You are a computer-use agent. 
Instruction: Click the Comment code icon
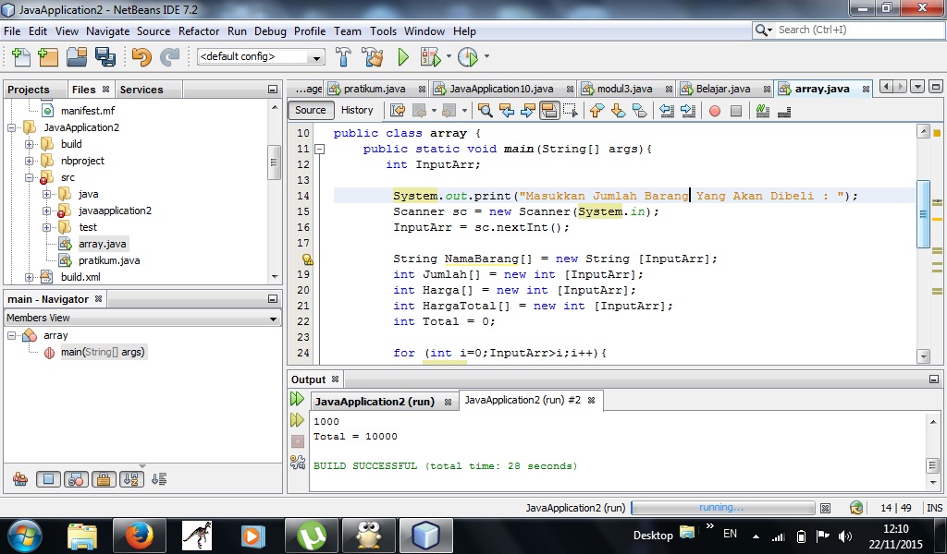(x=762, y=110)
